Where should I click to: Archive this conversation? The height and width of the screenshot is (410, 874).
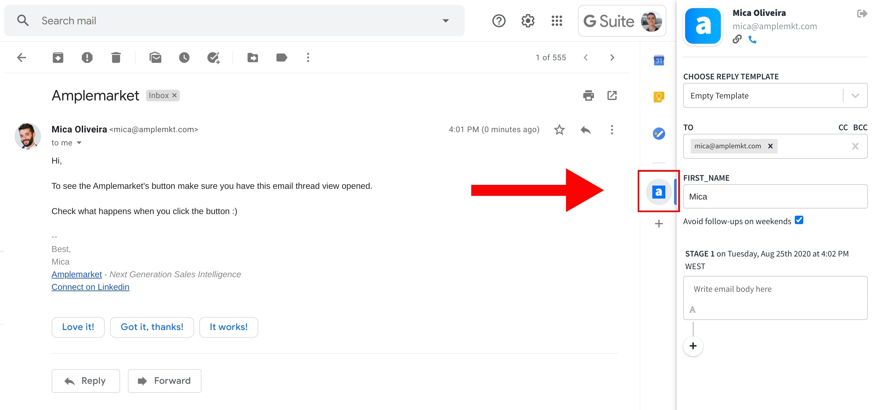tap(58, 58)
